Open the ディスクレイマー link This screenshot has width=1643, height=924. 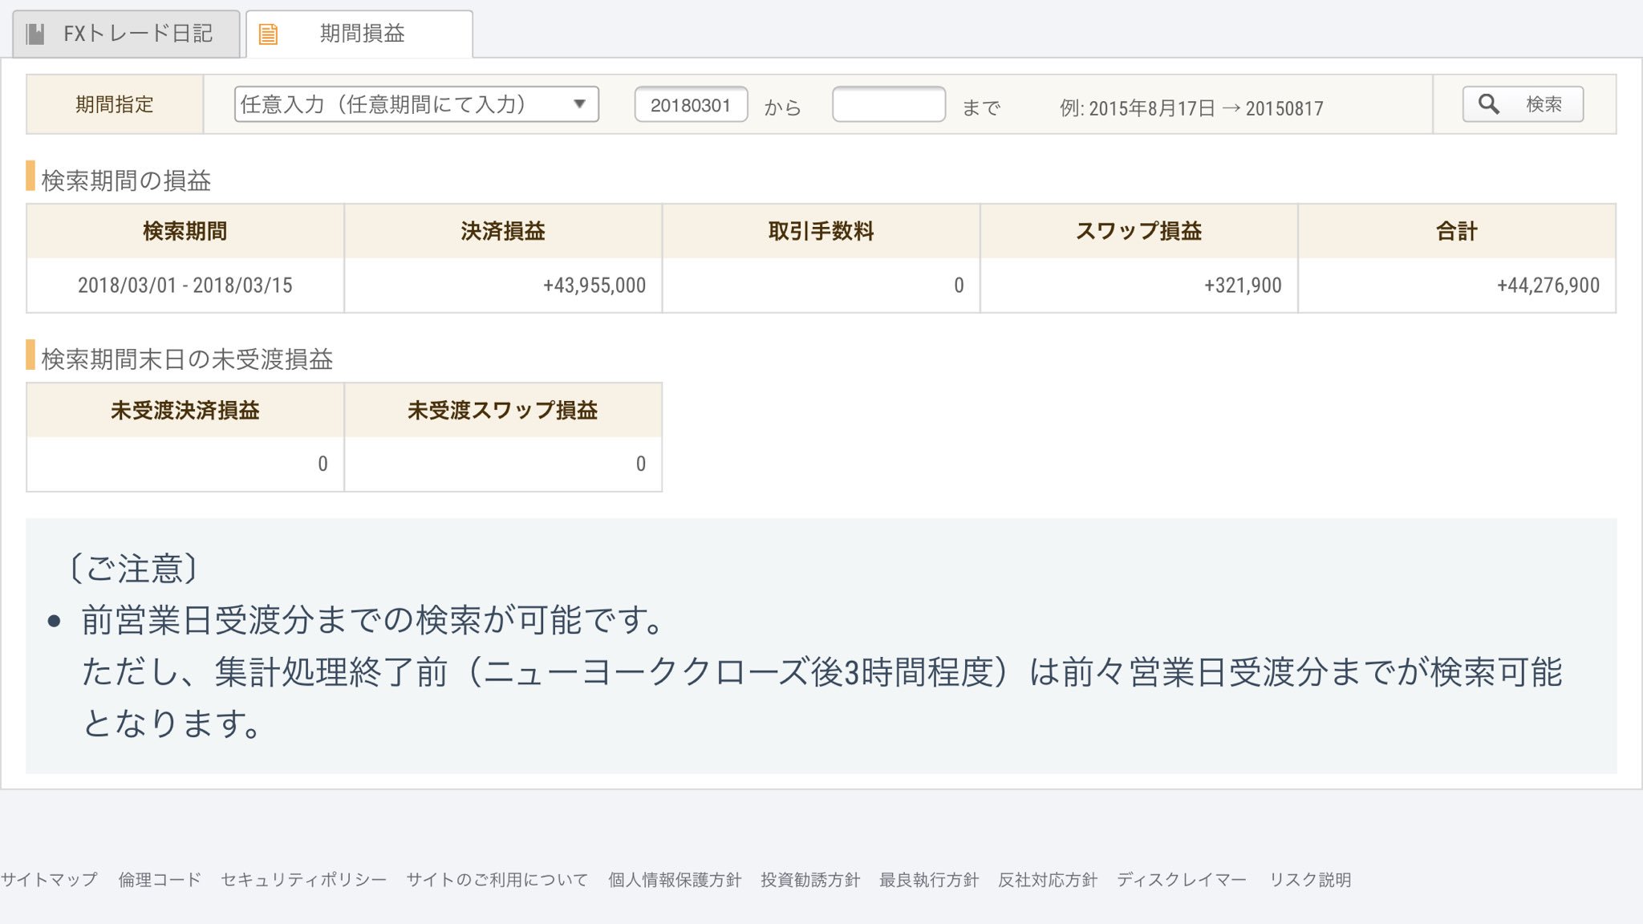(1182, 880)
